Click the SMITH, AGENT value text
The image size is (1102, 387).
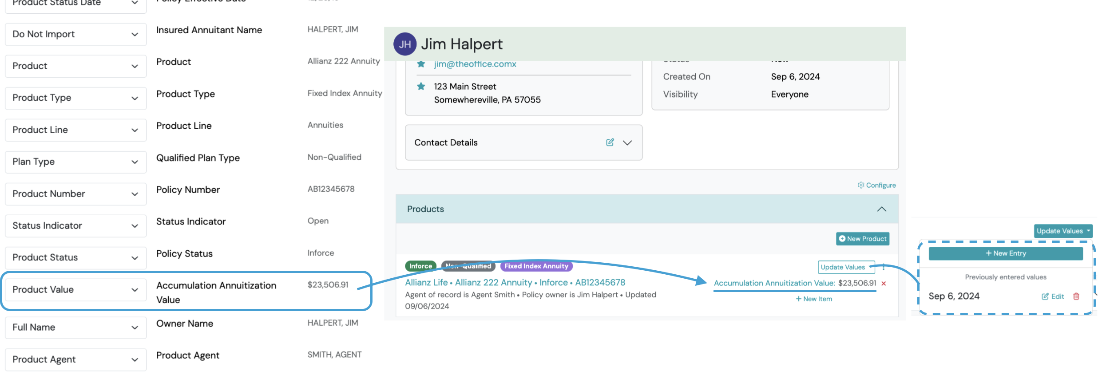pyautogui.click(x=334, y=355)
